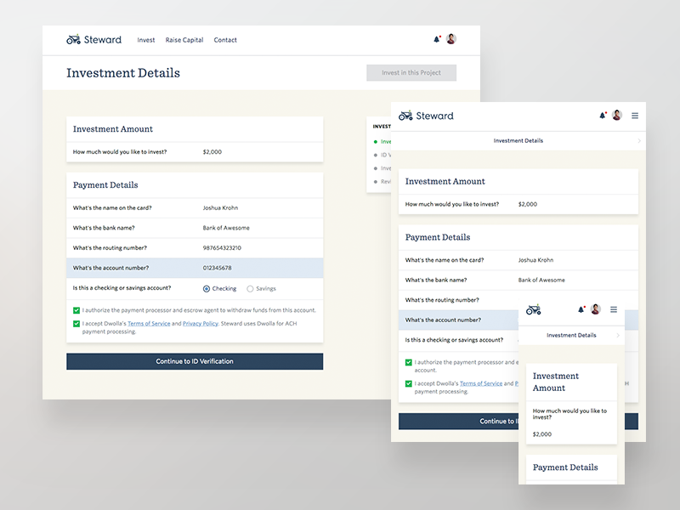Toggle accept Dwolla's terms checkbox on desktop

(x=76, y=324)
